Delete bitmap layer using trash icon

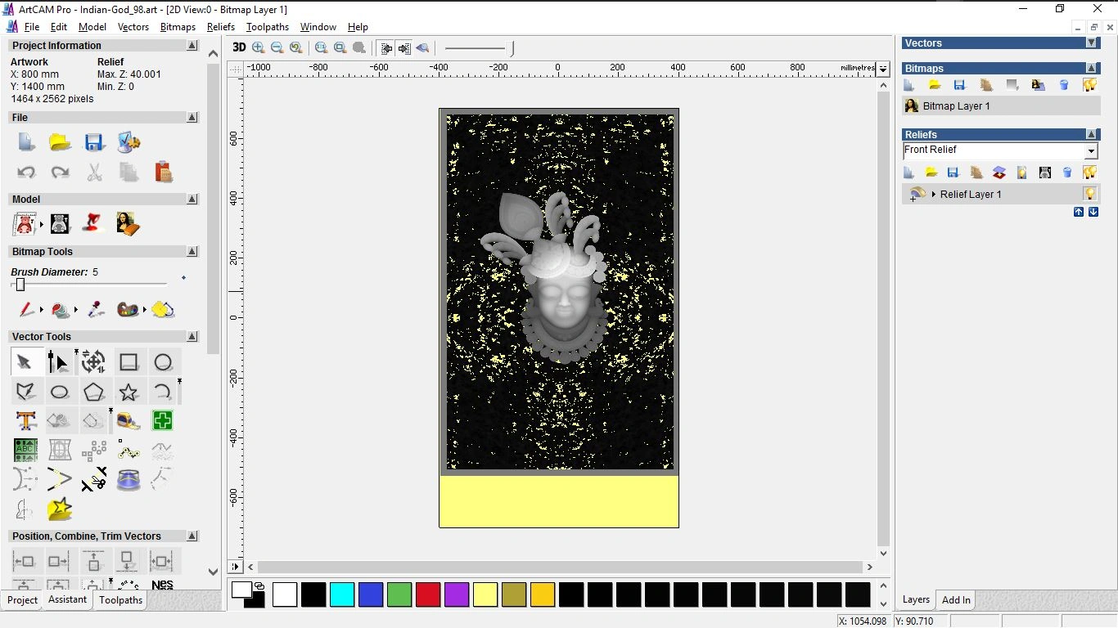(1064, 85)
